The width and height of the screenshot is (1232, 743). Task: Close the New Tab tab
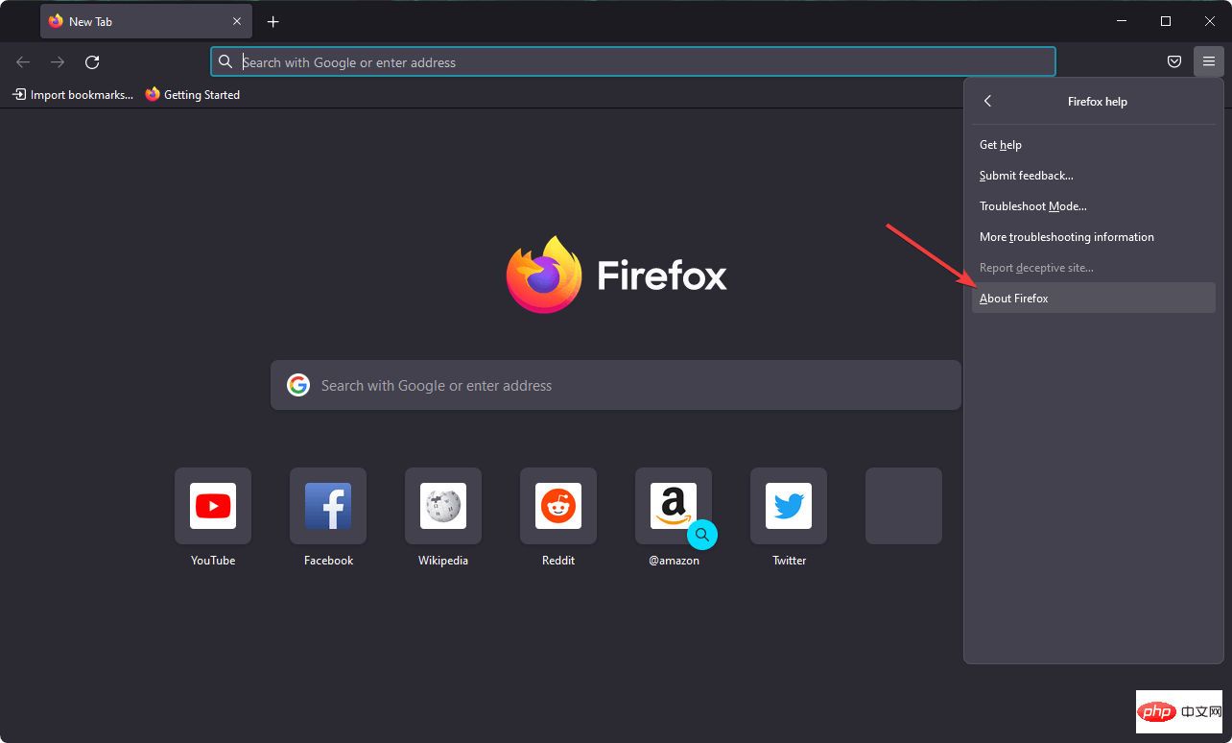coord(237,21)
